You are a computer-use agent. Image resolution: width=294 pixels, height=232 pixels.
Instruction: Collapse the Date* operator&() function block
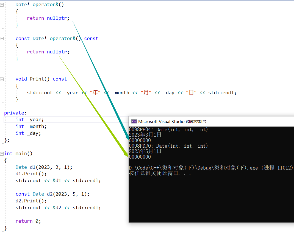coord(2,5)
